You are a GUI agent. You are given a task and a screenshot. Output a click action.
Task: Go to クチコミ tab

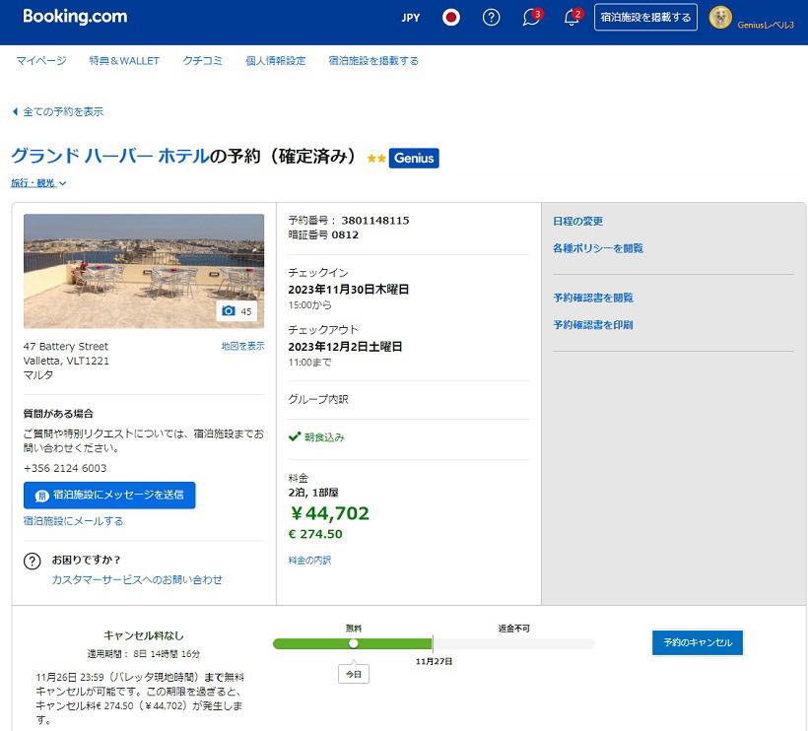[202, 61]
